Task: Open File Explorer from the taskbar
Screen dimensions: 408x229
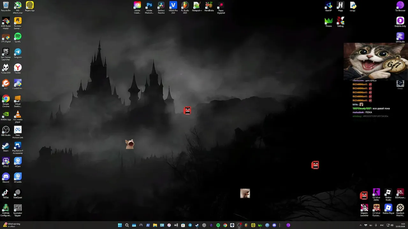Action: click(x=155, y=225)
